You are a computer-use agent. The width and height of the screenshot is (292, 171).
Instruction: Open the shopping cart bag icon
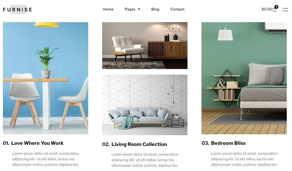pos(275,10)
